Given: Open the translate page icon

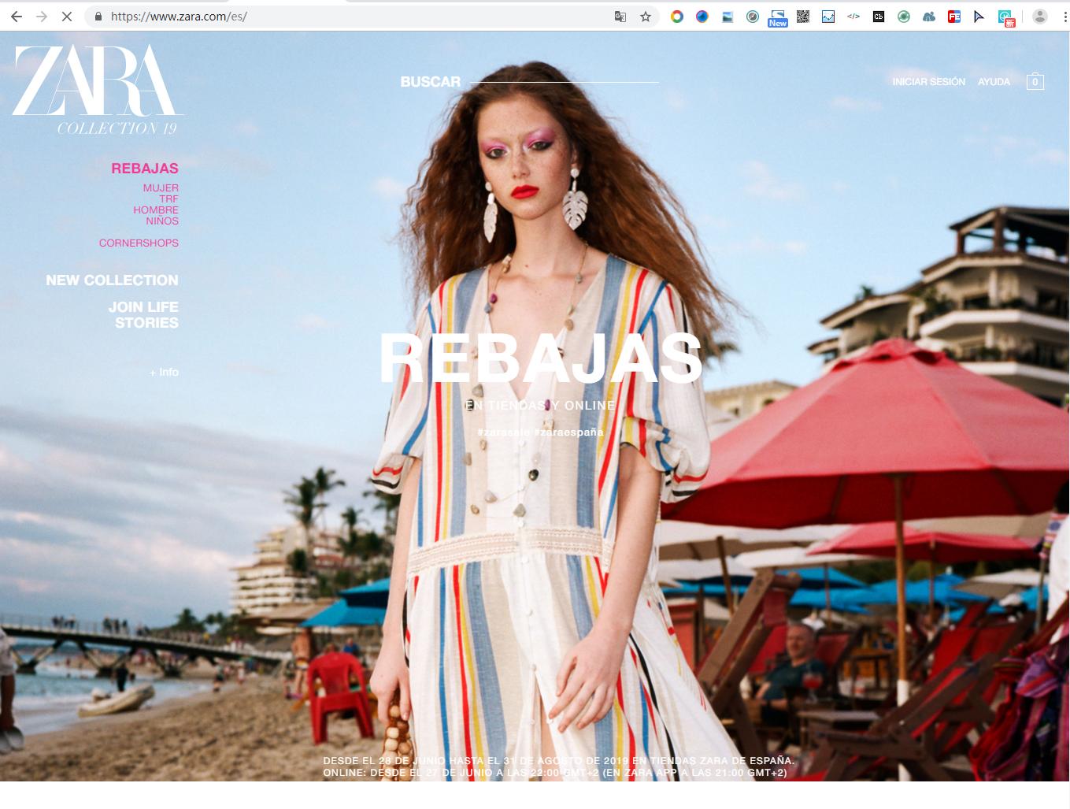Looking at the screenshot, I should click(620, 16).
